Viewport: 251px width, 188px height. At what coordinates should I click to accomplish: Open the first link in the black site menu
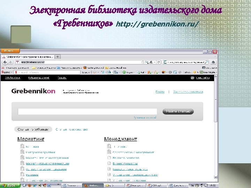click(x=13, y=78)
